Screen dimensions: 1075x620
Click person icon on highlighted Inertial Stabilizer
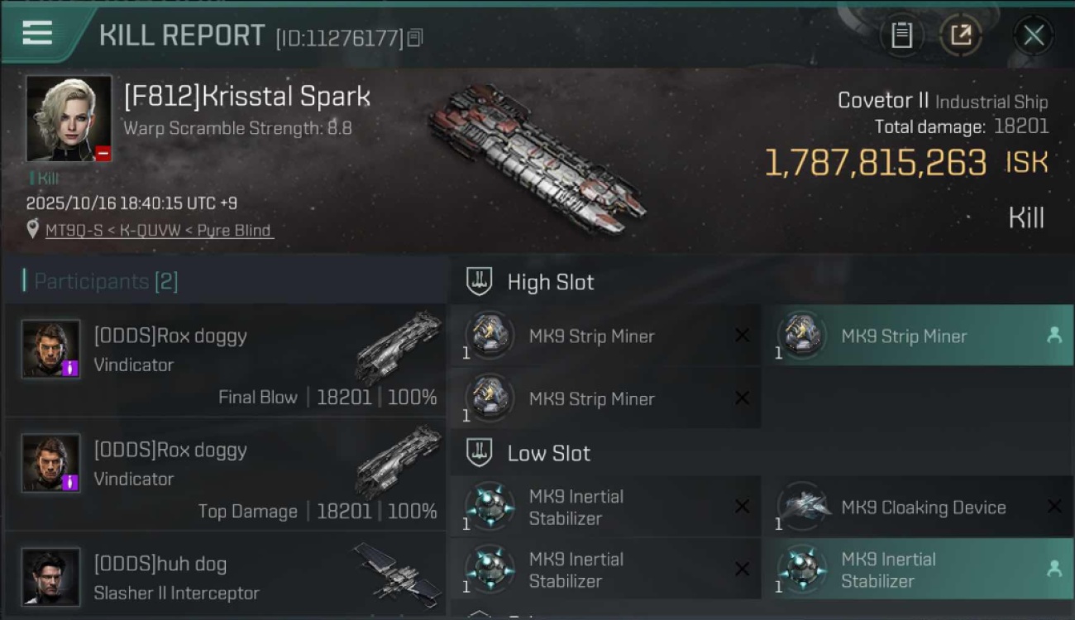tap(1054, 569)
